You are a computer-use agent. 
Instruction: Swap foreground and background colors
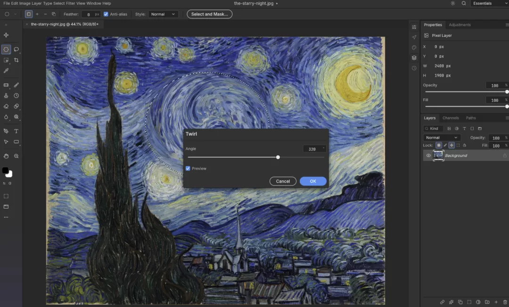(4, 183)
